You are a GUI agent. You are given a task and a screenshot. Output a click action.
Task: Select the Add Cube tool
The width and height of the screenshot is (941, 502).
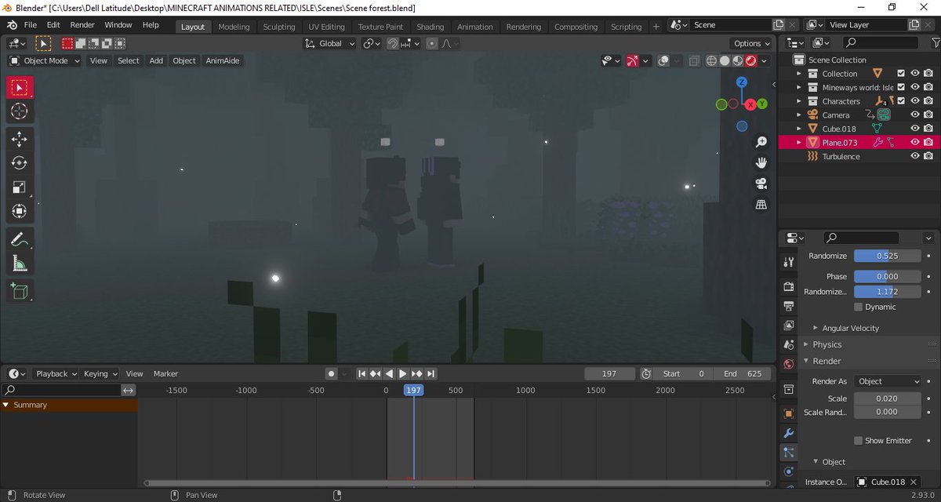(20, 291)
